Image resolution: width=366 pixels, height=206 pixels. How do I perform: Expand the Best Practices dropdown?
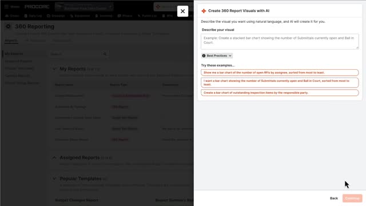click(x=217, y=56)
